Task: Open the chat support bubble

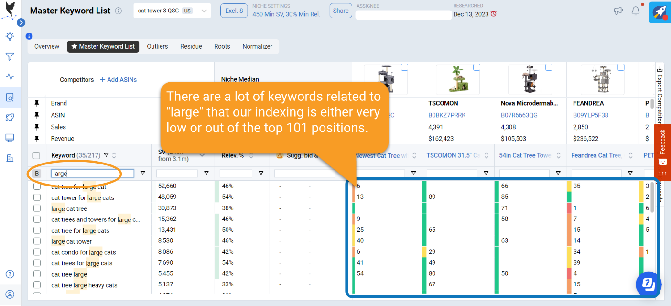Action: (648, 284)
